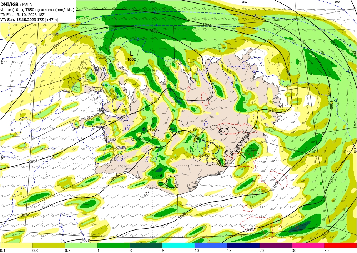357x253 pixels.
Task: Click the pink 30–50 legend swatch
Action: coord(308,246)
